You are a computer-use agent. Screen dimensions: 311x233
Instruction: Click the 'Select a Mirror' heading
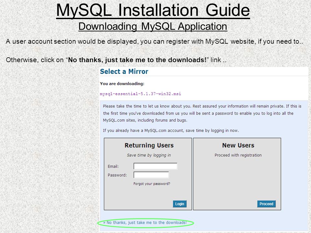pyautogui.click(x=124, y=72)
